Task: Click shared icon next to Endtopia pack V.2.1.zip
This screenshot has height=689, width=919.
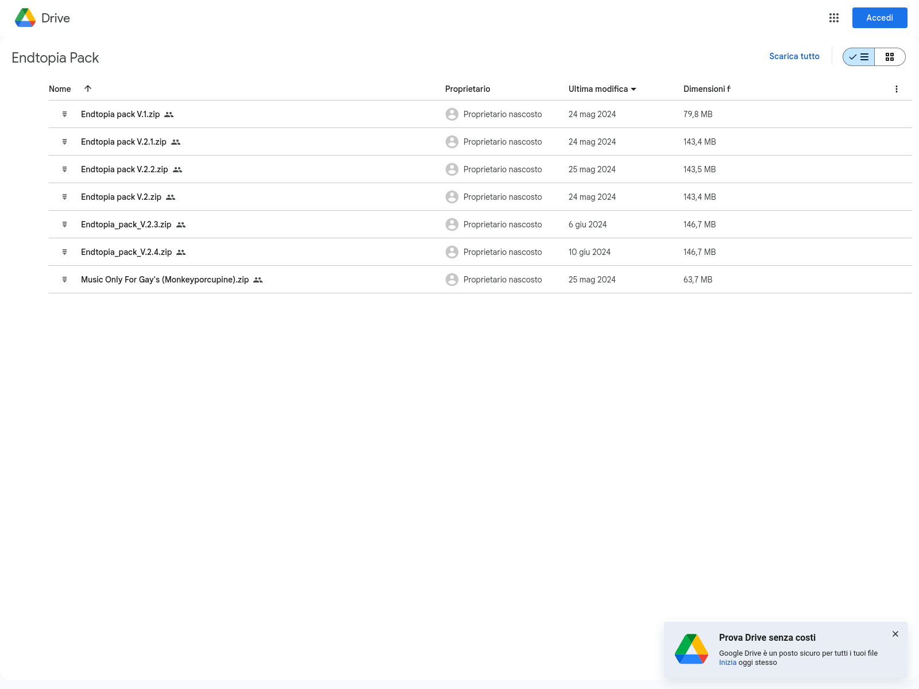Action: coord(176,142)
